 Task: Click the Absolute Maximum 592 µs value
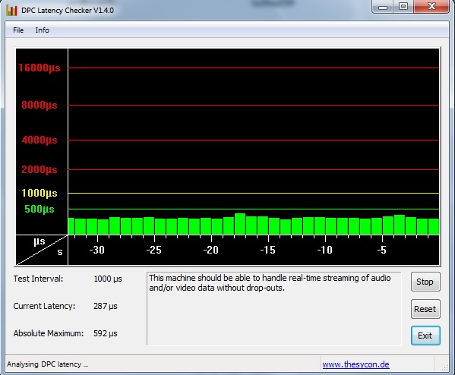click(106, 333)
